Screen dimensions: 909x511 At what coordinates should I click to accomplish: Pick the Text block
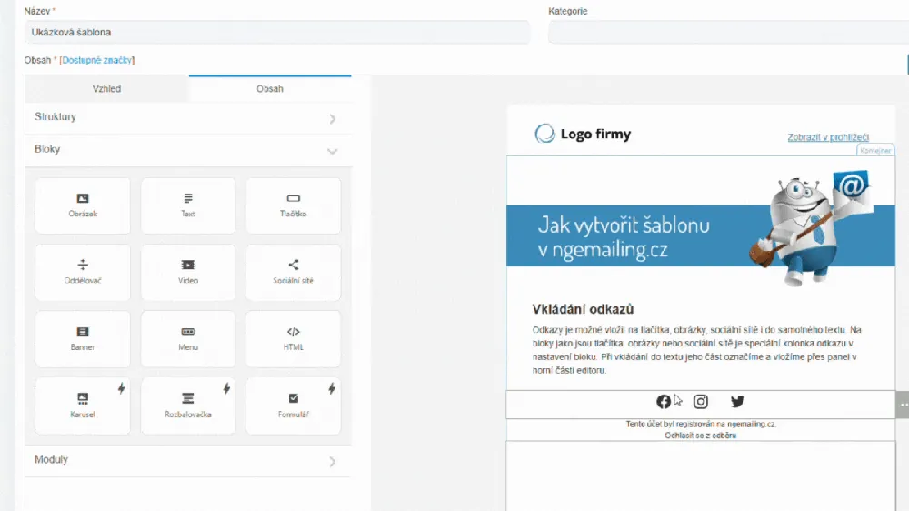[x=188, y=205]
